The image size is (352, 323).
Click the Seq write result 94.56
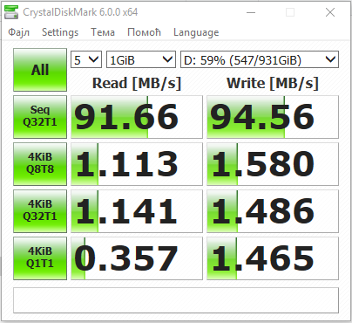(x=273, y=117)
